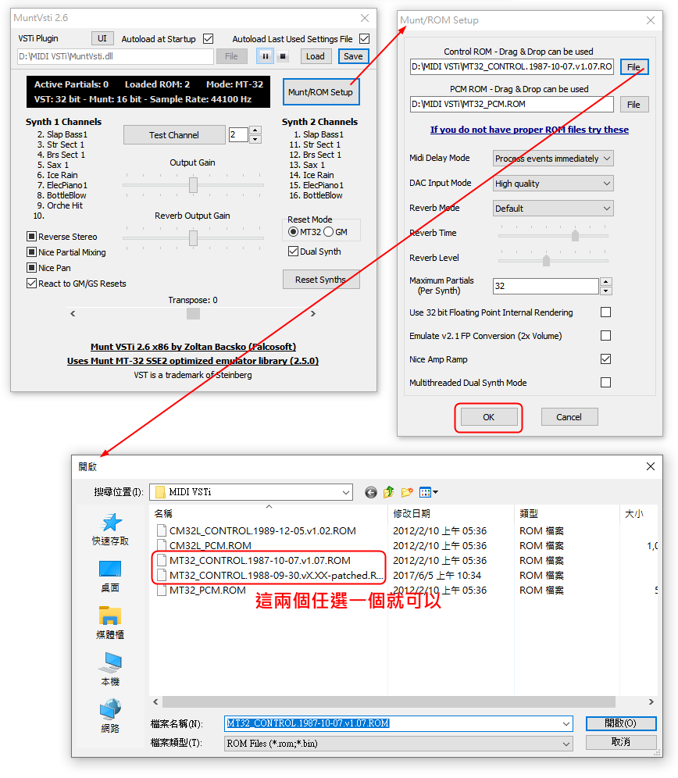The width and height of the screenshot is (678, 778).
Task: Open Network (網路) in the sidebar
Action: click(110, 716)
